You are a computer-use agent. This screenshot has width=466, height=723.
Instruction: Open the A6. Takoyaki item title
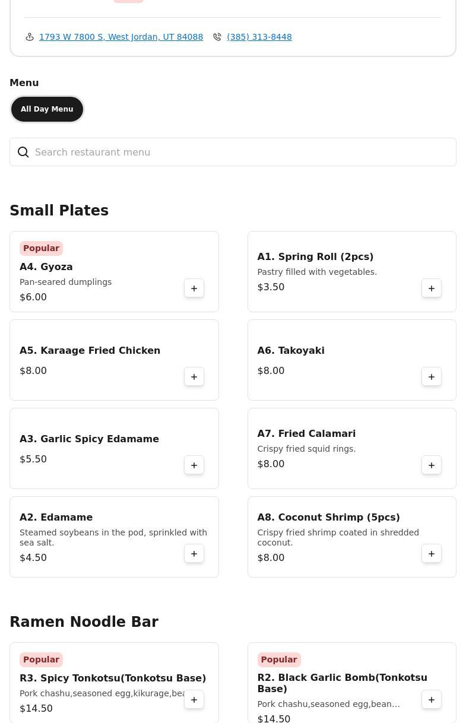point(291,351)
